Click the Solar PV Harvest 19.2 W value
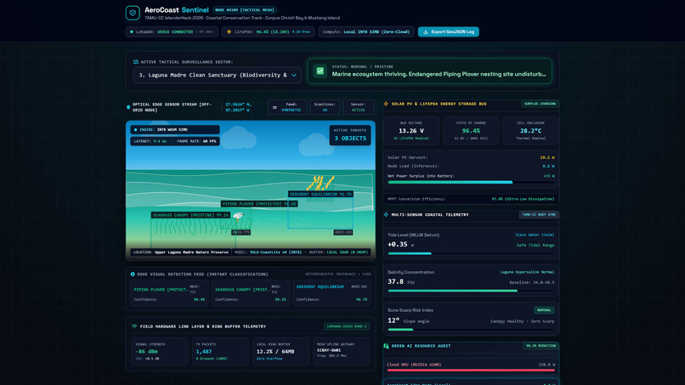685x385 pixels. pos(547,157)
